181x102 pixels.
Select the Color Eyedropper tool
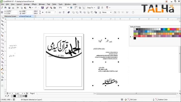pyautogui.click(x=2, y=69)
